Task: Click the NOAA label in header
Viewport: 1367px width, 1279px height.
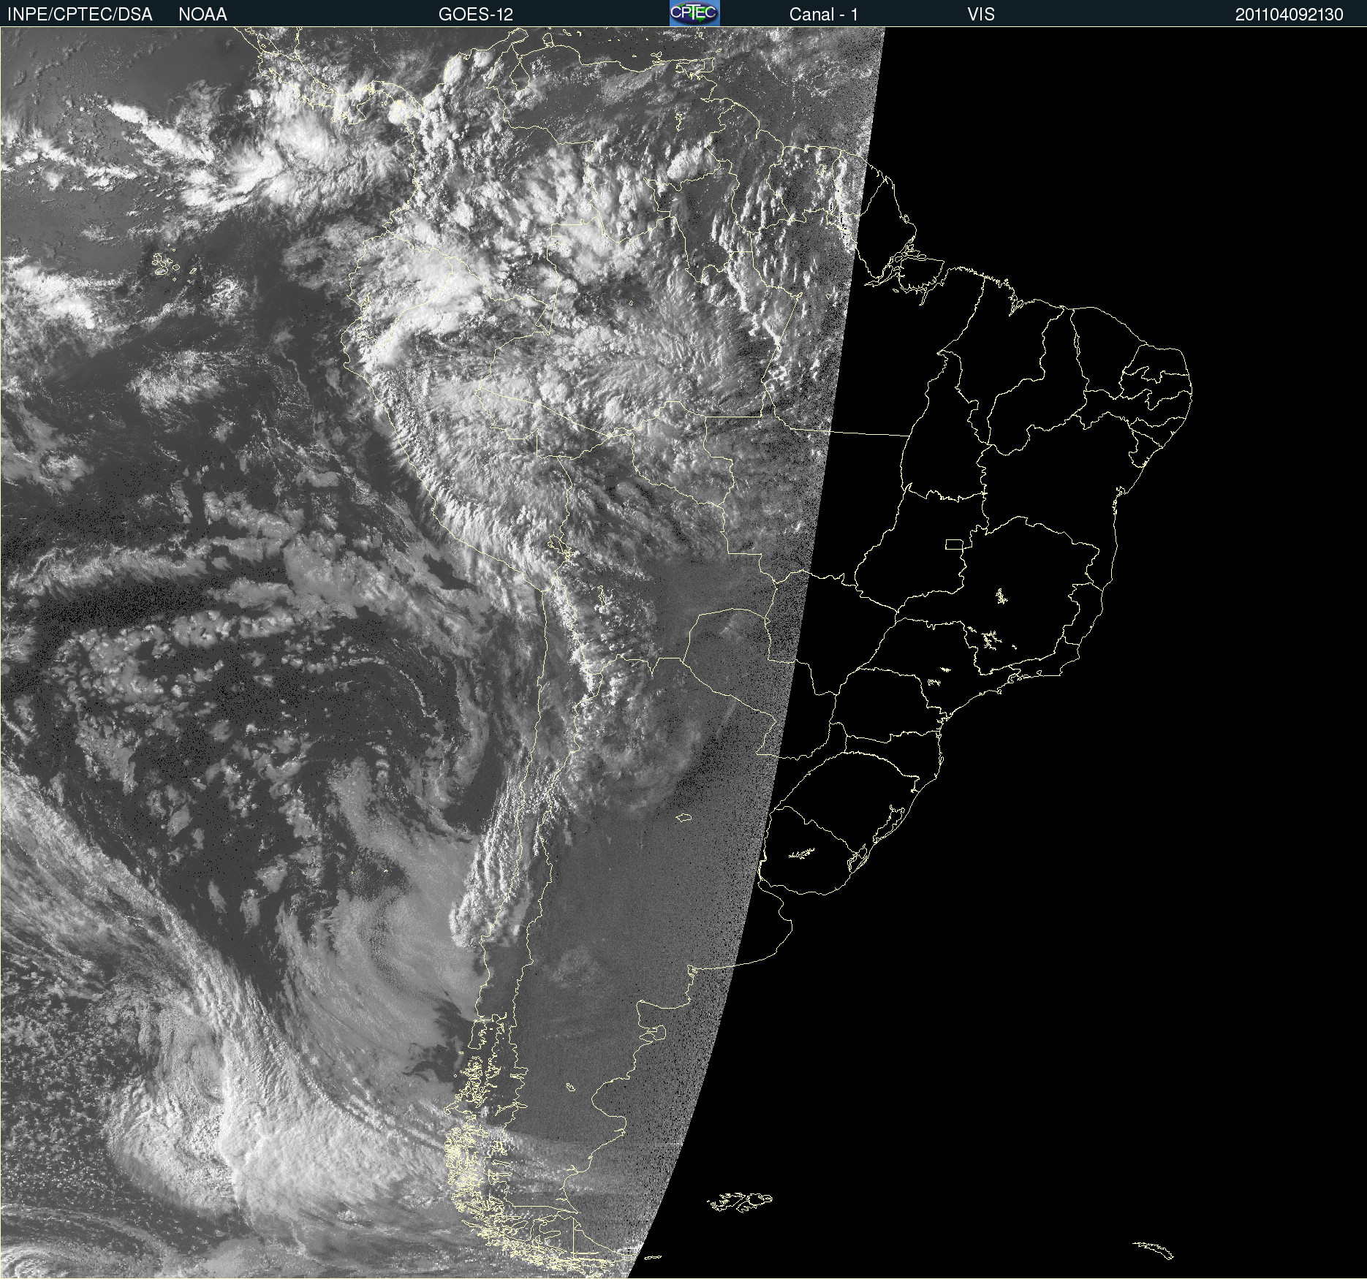Action: (202, 15)
